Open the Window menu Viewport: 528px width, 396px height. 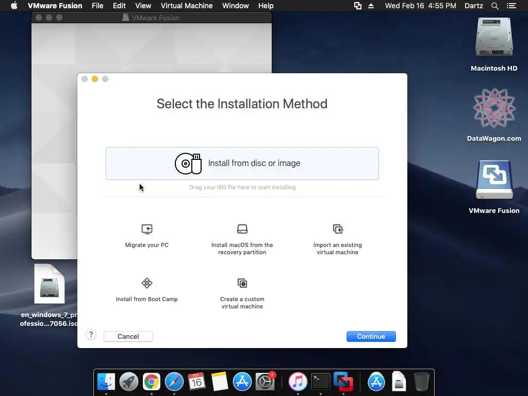[235, 6]
